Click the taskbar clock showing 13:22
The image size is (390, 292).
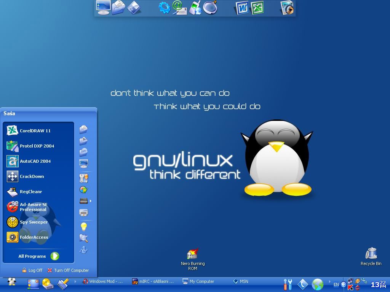378,284
